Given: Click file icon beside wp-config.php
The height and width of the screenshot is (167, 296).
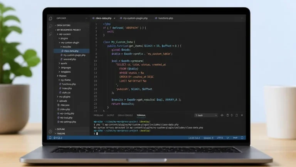Looking at the screenshot, I should click(58, 113).
